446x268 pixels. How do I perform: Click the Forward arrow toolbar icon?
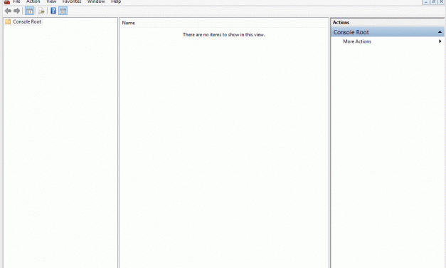coord(17,11)
